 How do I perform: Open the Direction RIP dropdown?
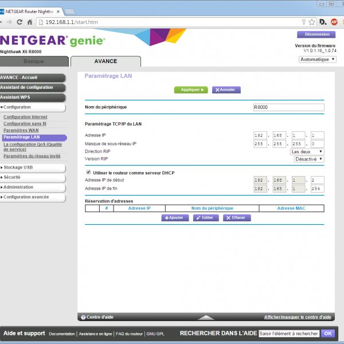(307, 151)
